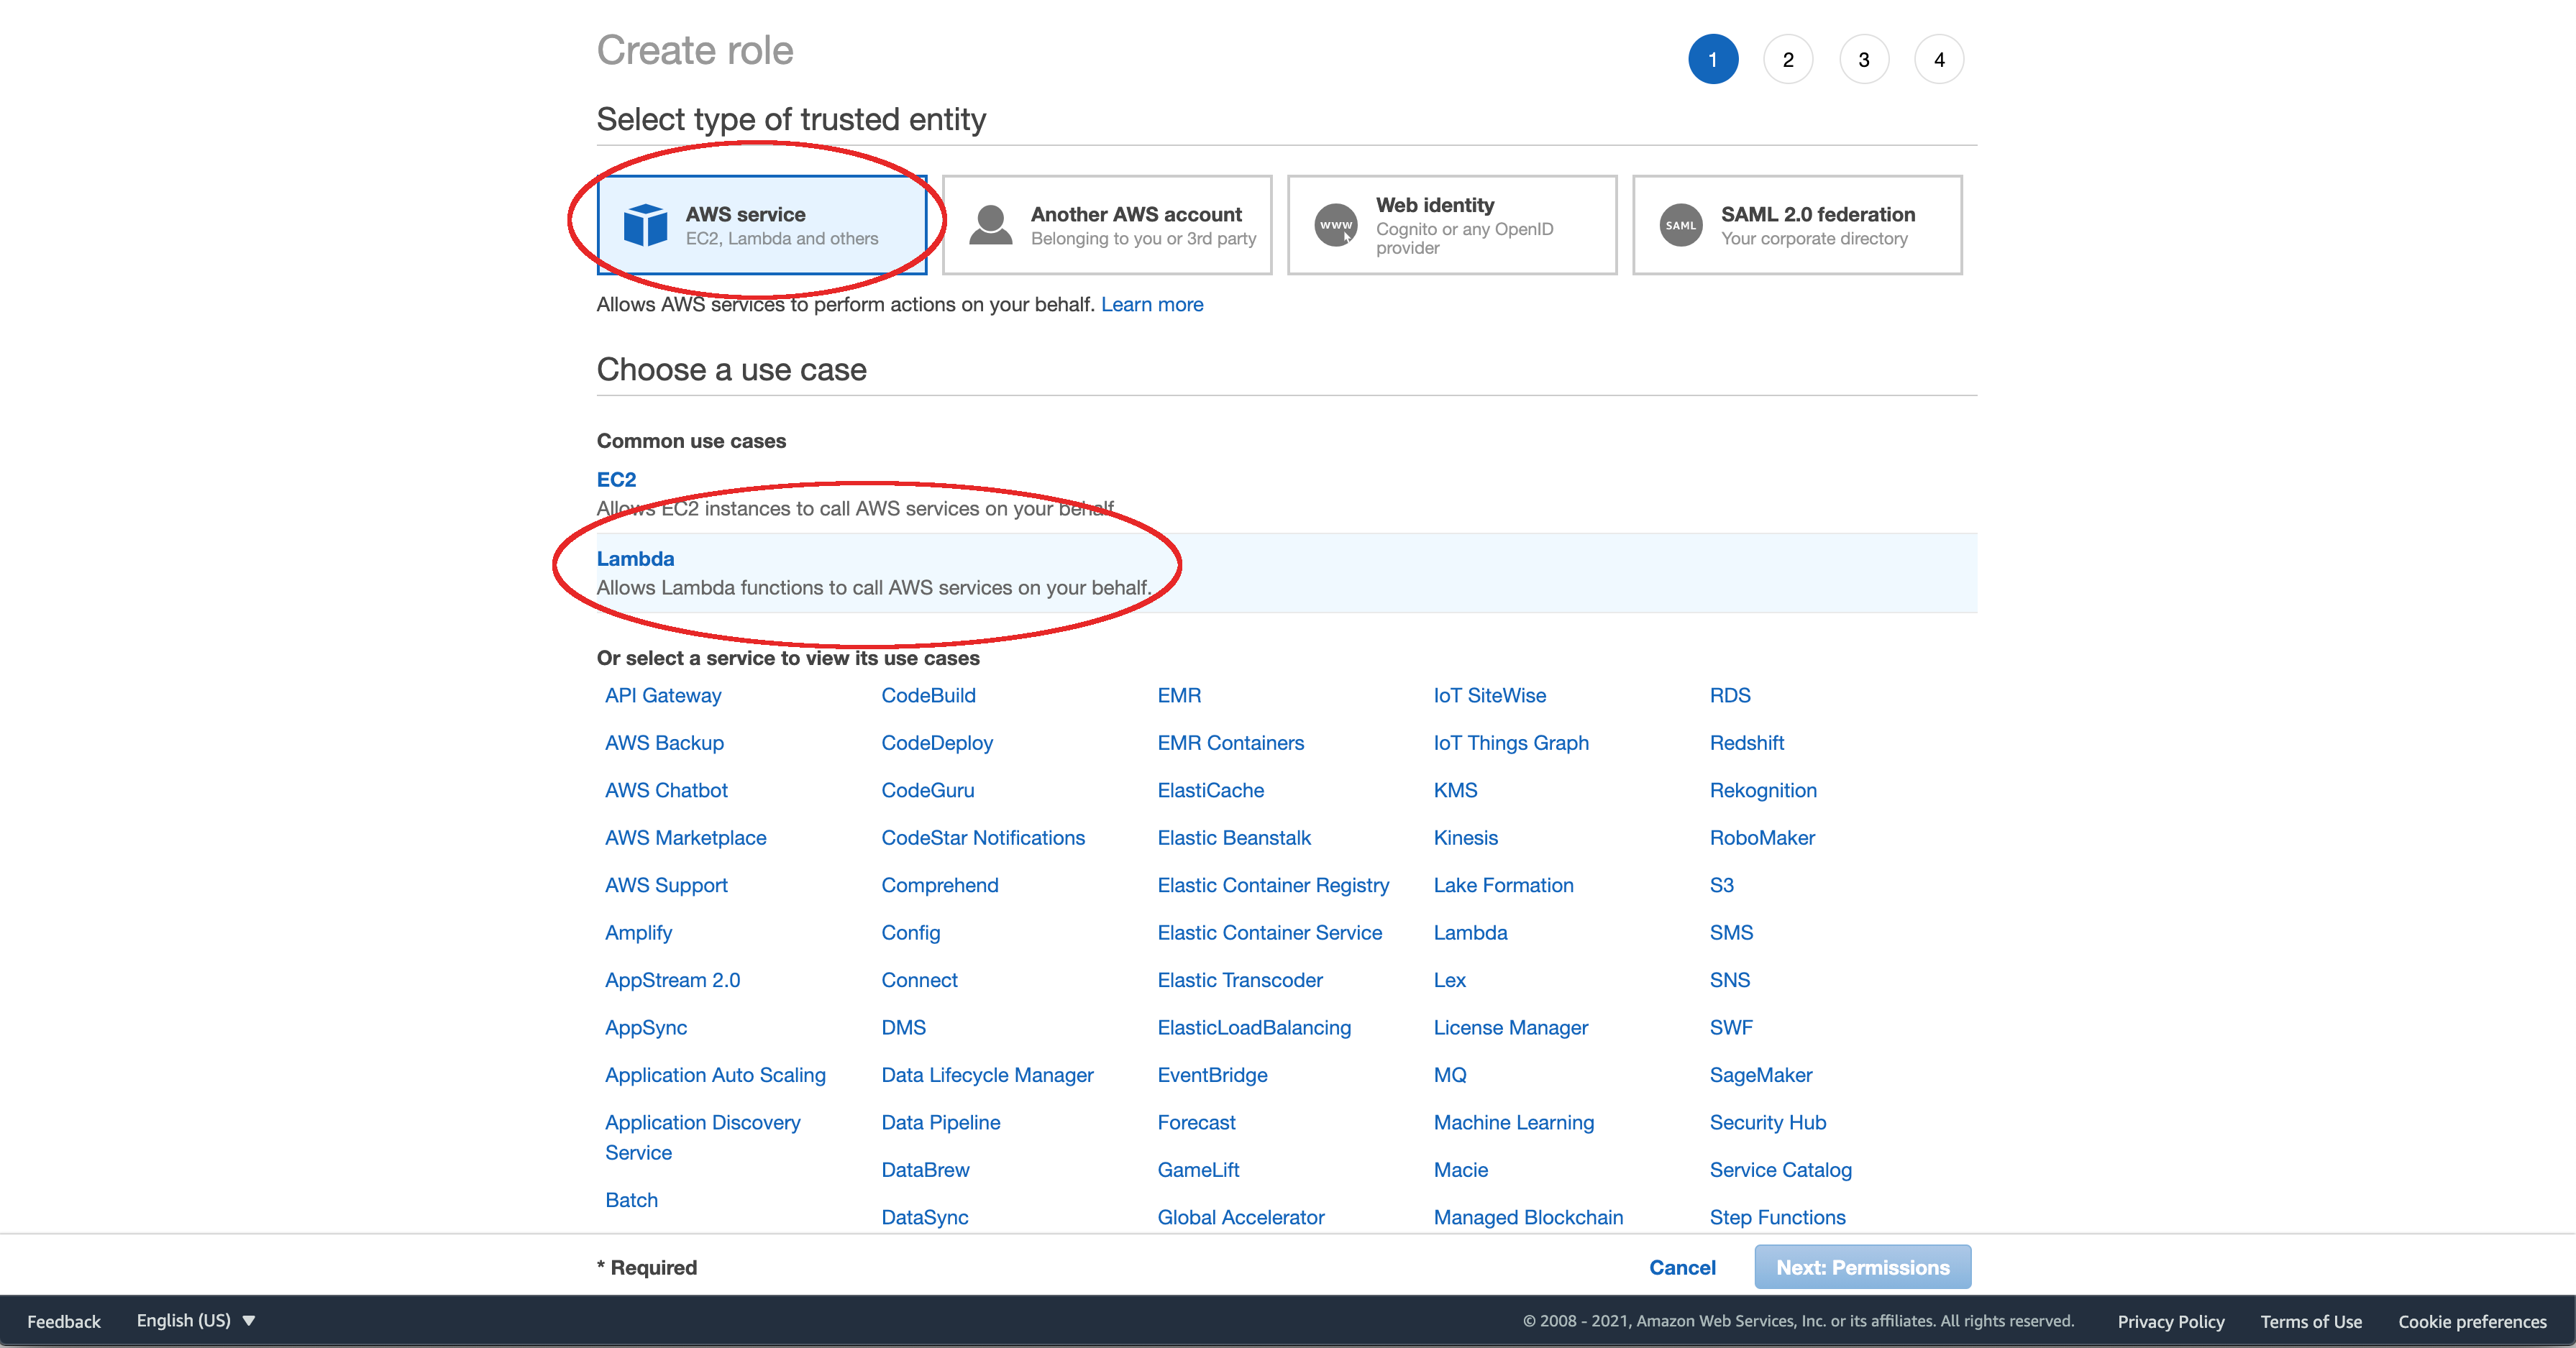Select API Gateway service
This screenshot has height=1348, width=2576.
tap(663, 695)
